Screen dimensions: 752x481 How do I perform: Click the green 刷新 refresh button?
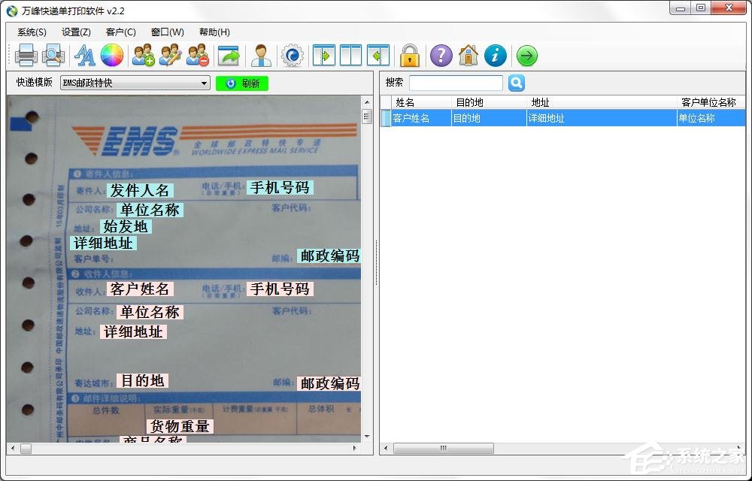pos(242,83)
